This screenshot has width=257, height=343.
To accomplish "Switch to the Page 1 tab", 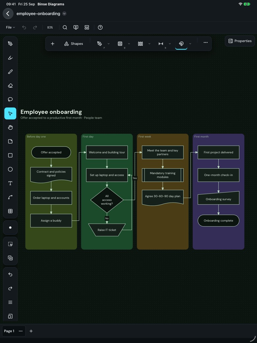I will 9,331.
